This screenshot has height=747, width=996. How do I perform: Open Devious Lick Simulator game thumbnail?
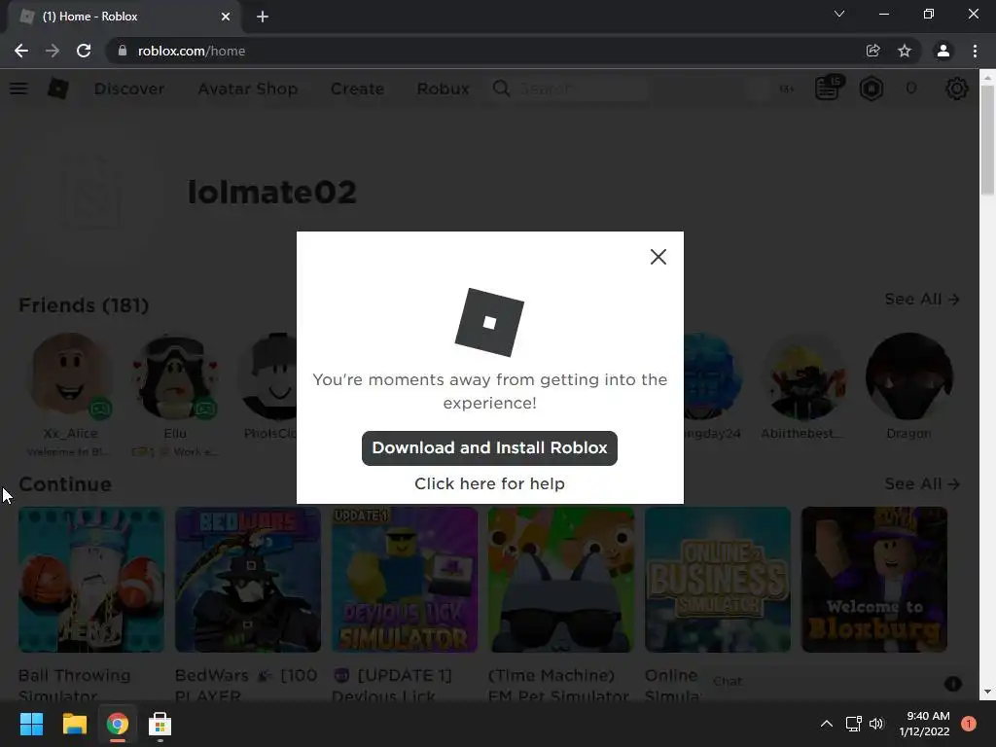pos(405,580)
